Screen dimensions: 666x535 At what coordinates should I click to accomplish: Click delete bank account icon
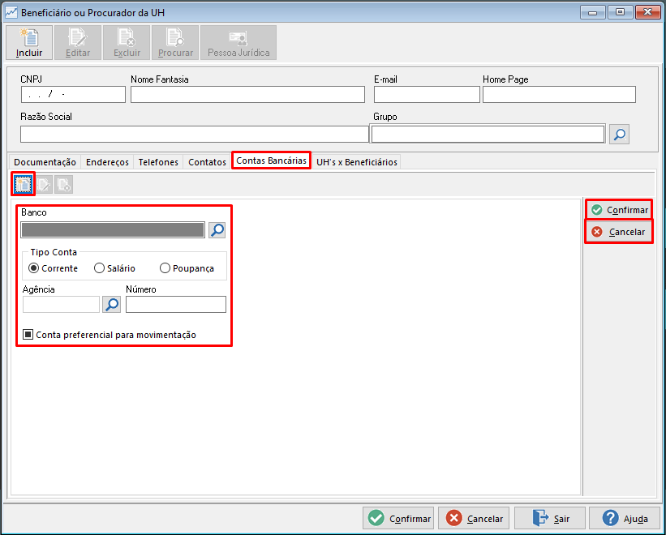point(64,185)
